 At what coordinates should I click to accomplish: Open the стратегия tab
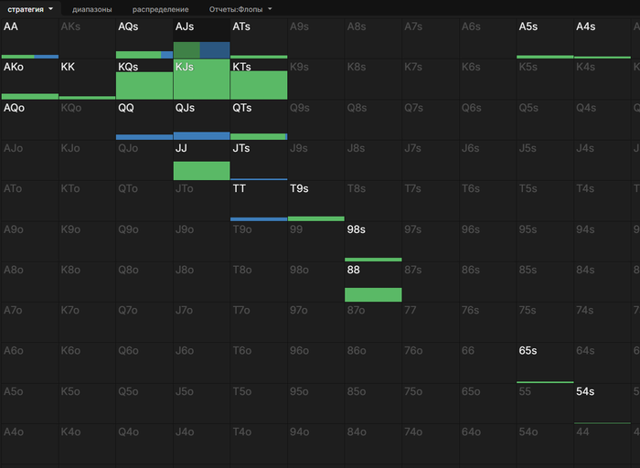coord(26,9)
